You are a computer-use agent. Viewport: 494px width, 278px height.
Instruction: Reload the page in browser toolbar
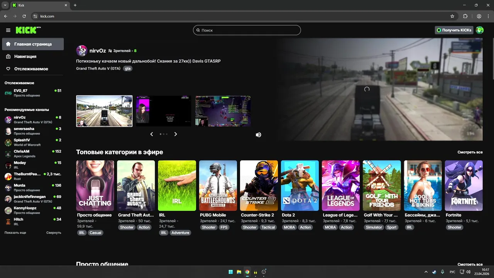[x=24, y=16]
